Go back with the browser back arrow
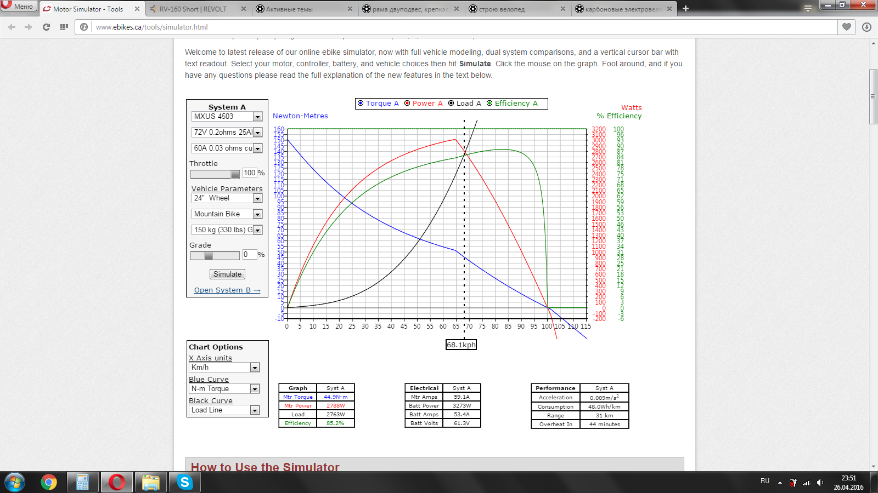 (12, 27)
